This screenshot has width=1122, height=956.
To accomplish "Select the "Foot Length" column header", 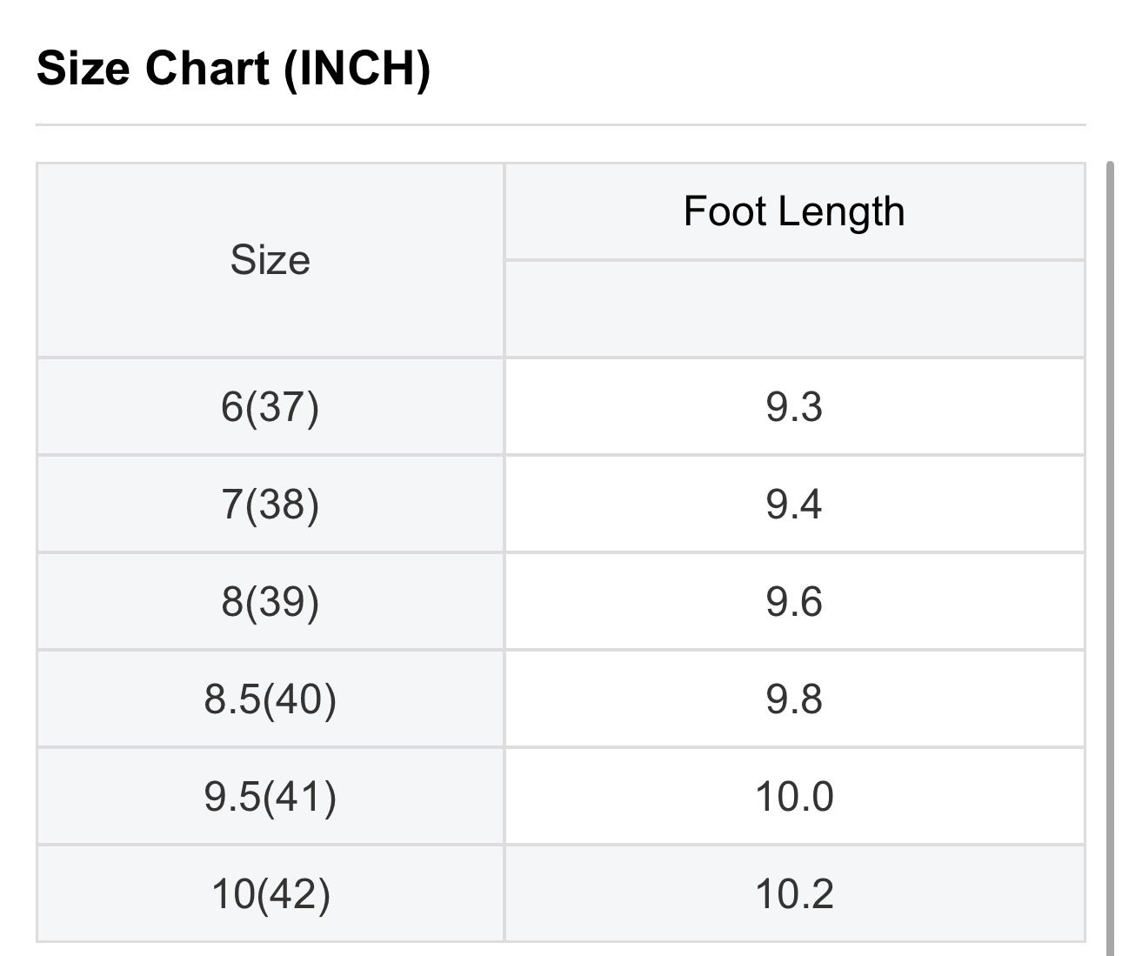I will (x=794, y=211).
